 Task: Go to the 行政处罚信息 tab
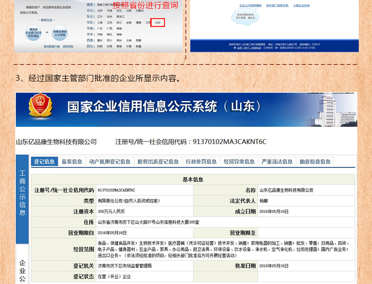click(201, 162)
